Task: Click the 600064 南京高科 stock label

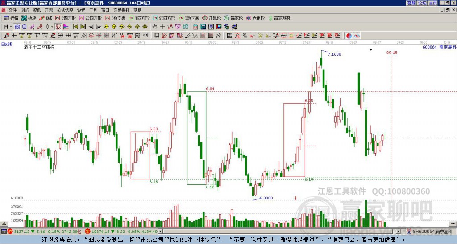Action: click(x=440, y=47)
